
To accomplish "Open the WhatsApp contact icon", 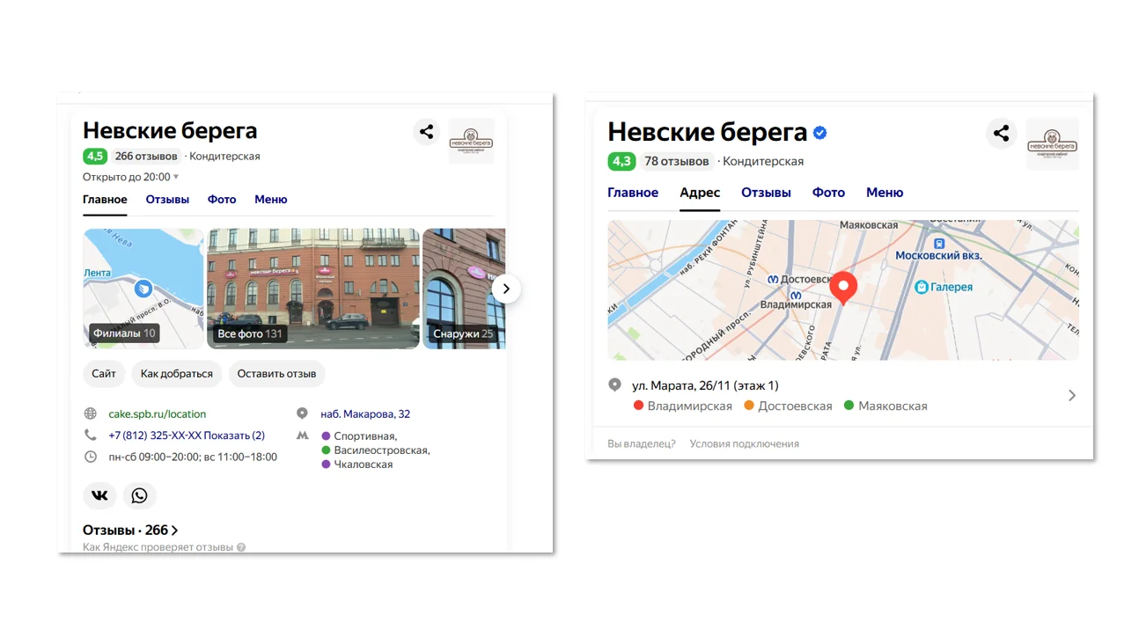I will pos(139,495).
